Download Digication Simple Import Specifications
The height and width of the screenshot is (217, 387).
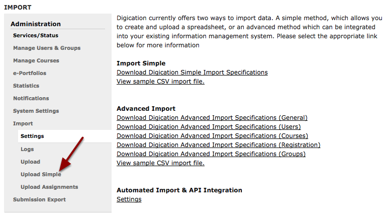[x=192, y=73]
